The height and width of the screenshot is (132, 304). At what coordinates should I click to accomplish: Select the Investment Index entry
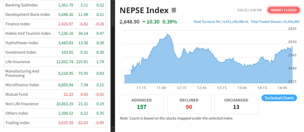21,52
